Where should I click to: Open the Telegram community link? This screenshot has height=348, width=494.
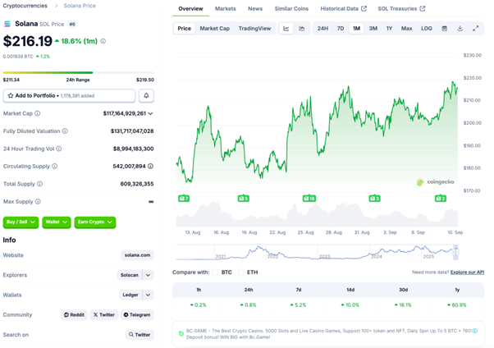(137, 315)
